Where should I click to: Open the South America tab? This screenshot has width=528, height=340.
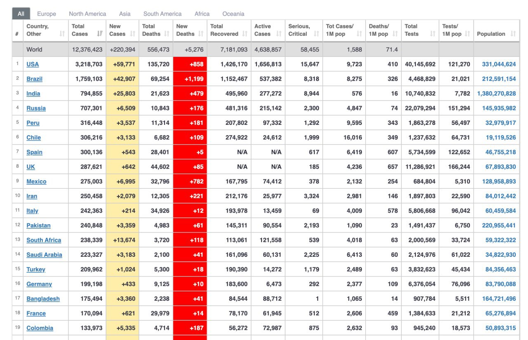pos(163,14)
